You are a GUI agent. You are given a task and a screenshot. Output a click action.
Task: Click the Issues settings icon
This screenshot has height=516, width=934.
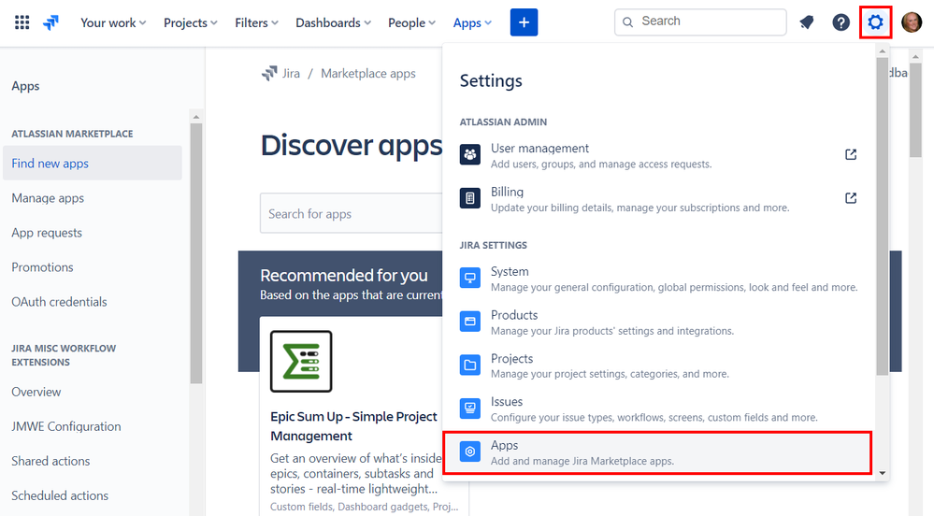(x=470, y=408)
